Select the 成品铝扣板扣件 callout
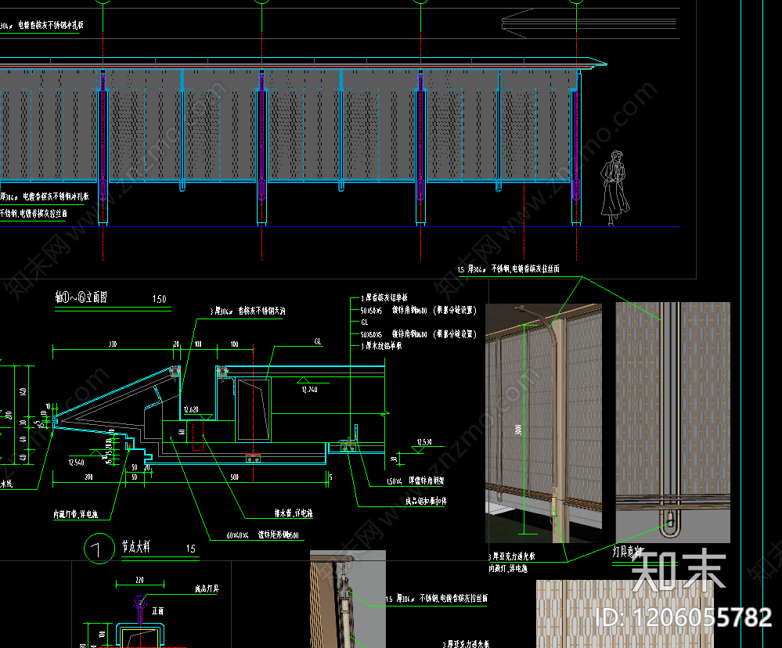 point(425,501)
